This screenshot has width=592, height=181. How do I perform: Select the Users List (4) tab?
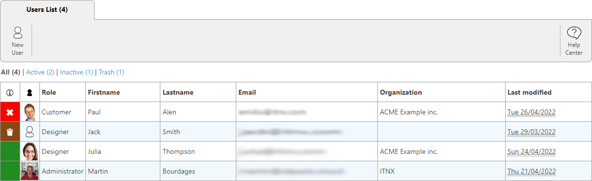[x=47, y=10]
